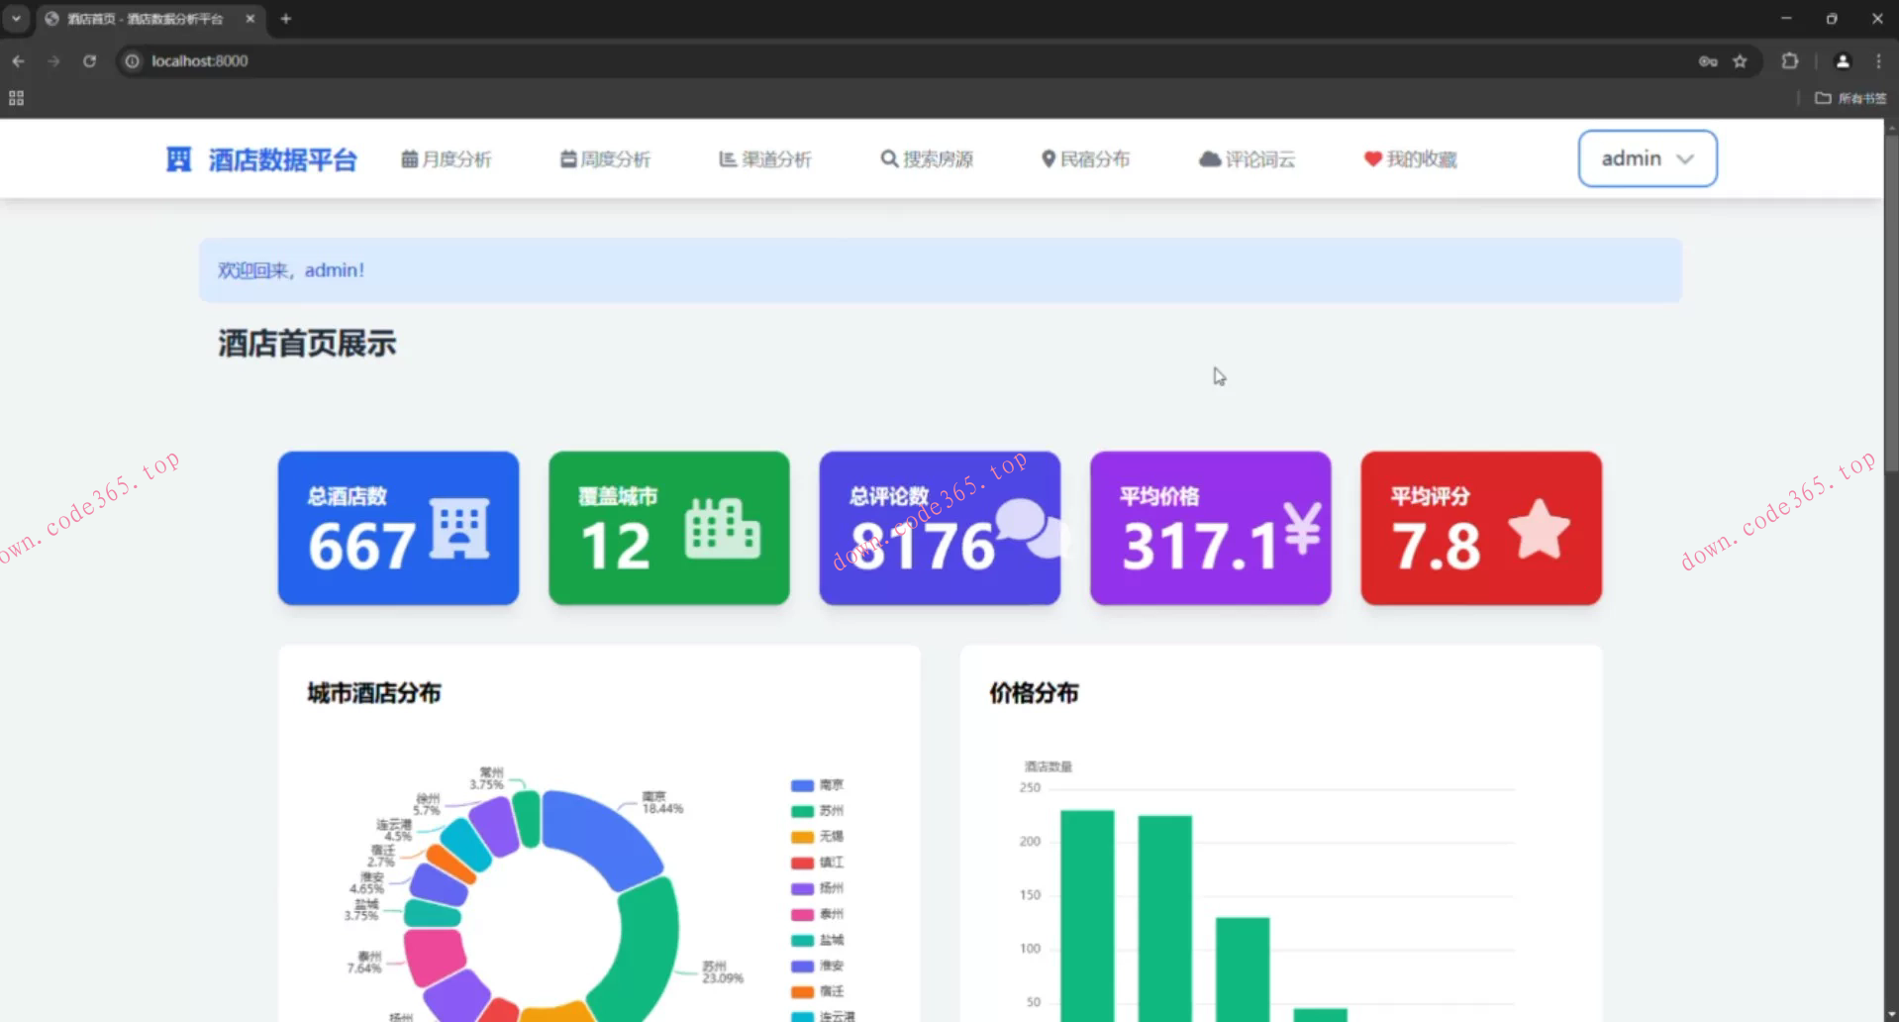1899x1022 pixels.
Task: Open the Chrome three-dot menu
Action: (x=1878, y=61)
